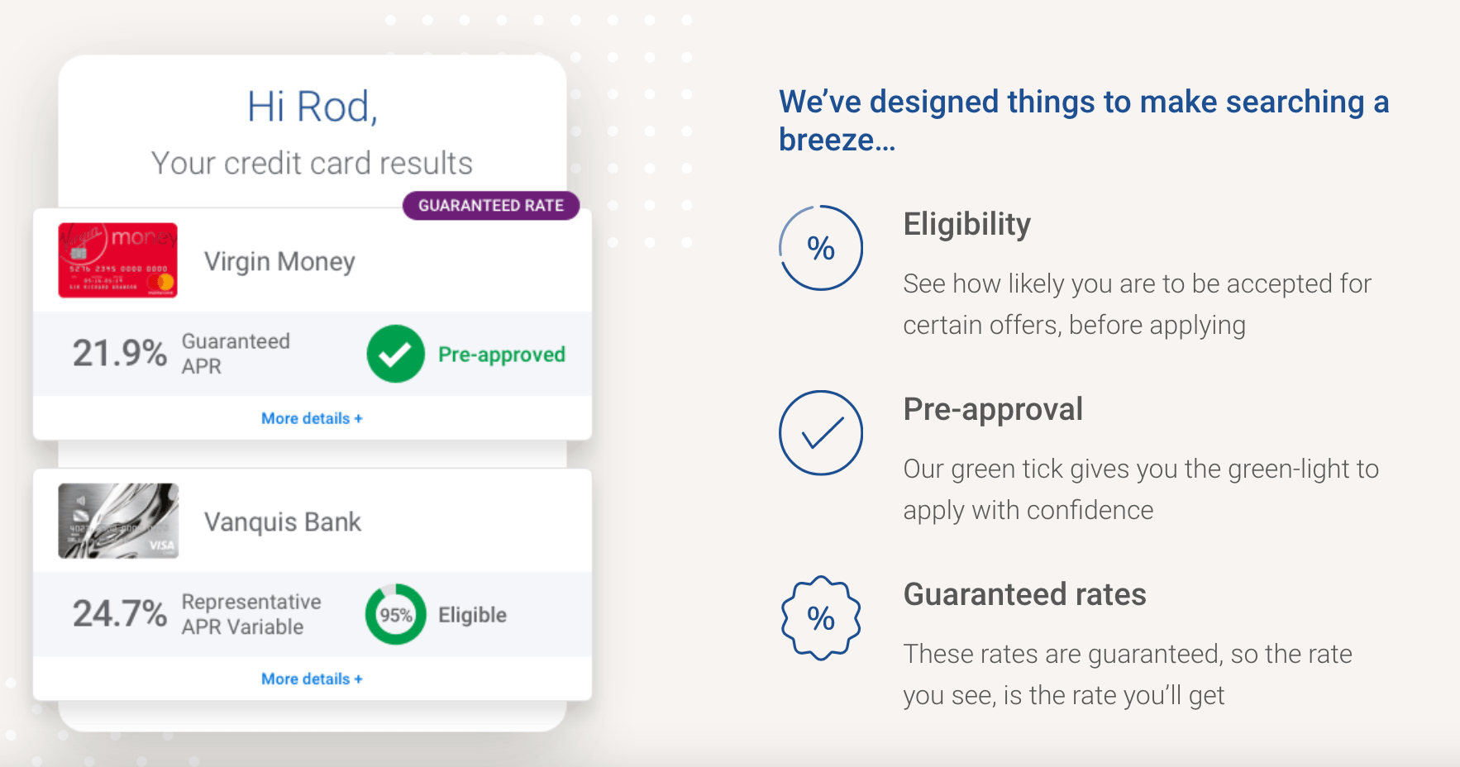1460x767 pixels.
Task: Click the green Pre-approved tick icon
Action: pos(396,354)
